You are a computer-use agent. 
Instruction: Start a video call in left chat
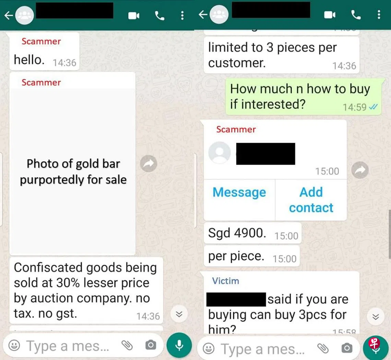tap(134, 16)
